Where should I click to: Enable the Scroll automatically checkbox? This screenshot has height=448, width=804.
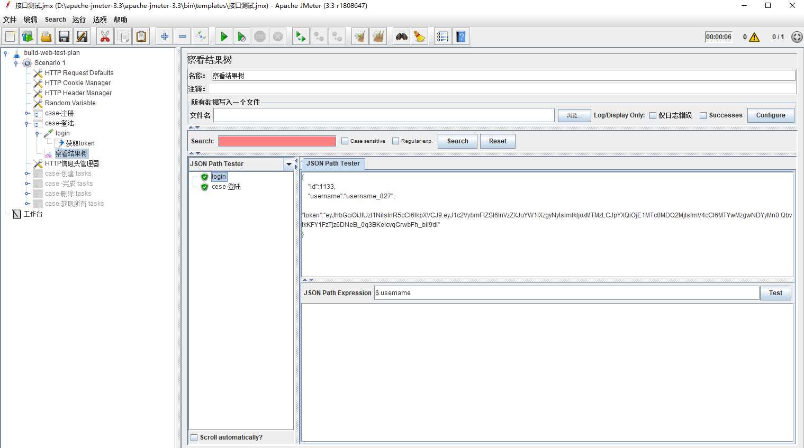click(194, 437)
